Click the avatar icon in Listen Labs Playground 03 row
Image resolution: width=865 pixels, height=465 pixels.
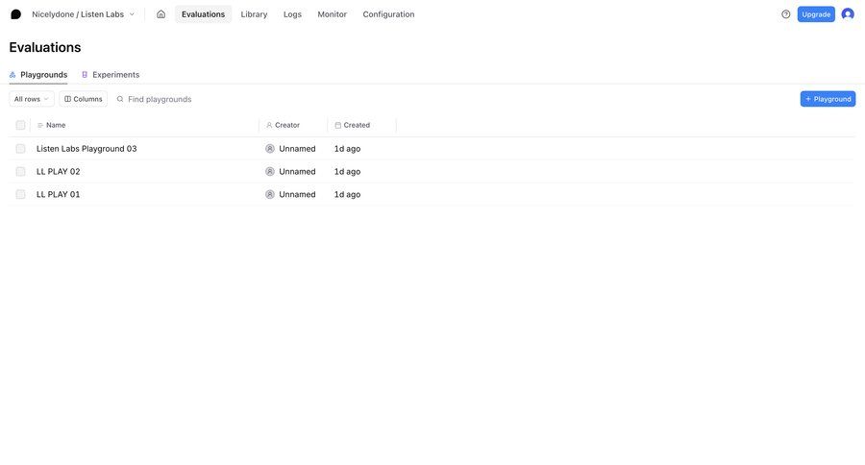coord(270,149)
